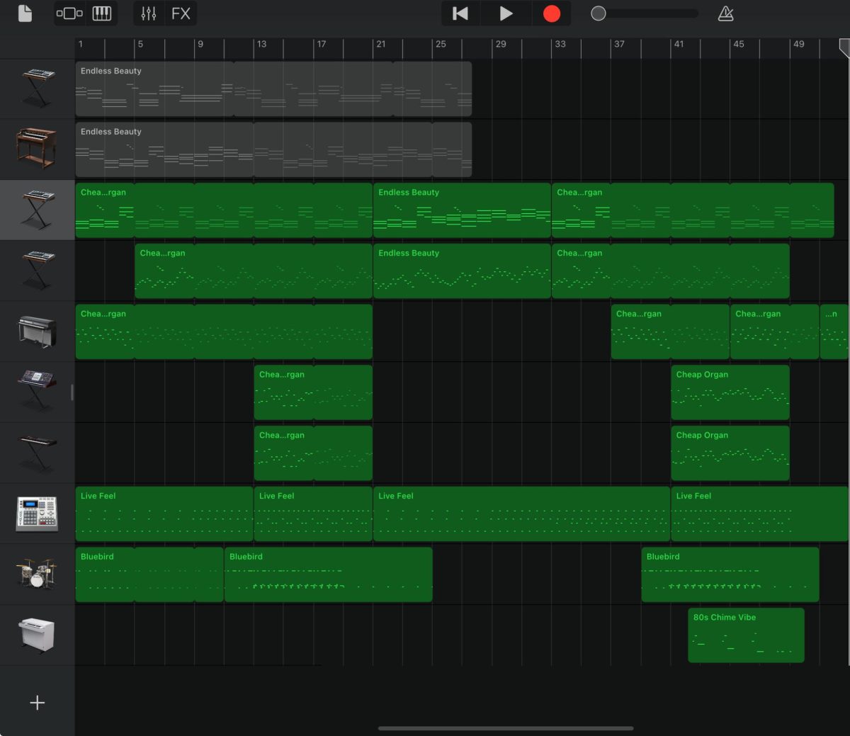Click the track header resize handle

coord(72,392)
